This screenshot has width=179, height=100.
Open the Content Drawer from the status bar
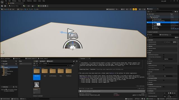[5, 99]
